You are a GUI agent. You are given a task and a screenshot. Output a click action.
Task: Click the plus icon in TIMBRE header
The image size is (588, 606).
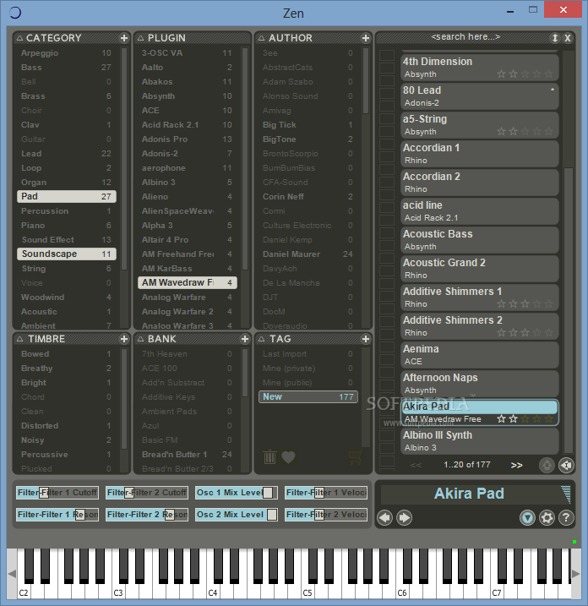pyautogui.click(x=123, y=339)
